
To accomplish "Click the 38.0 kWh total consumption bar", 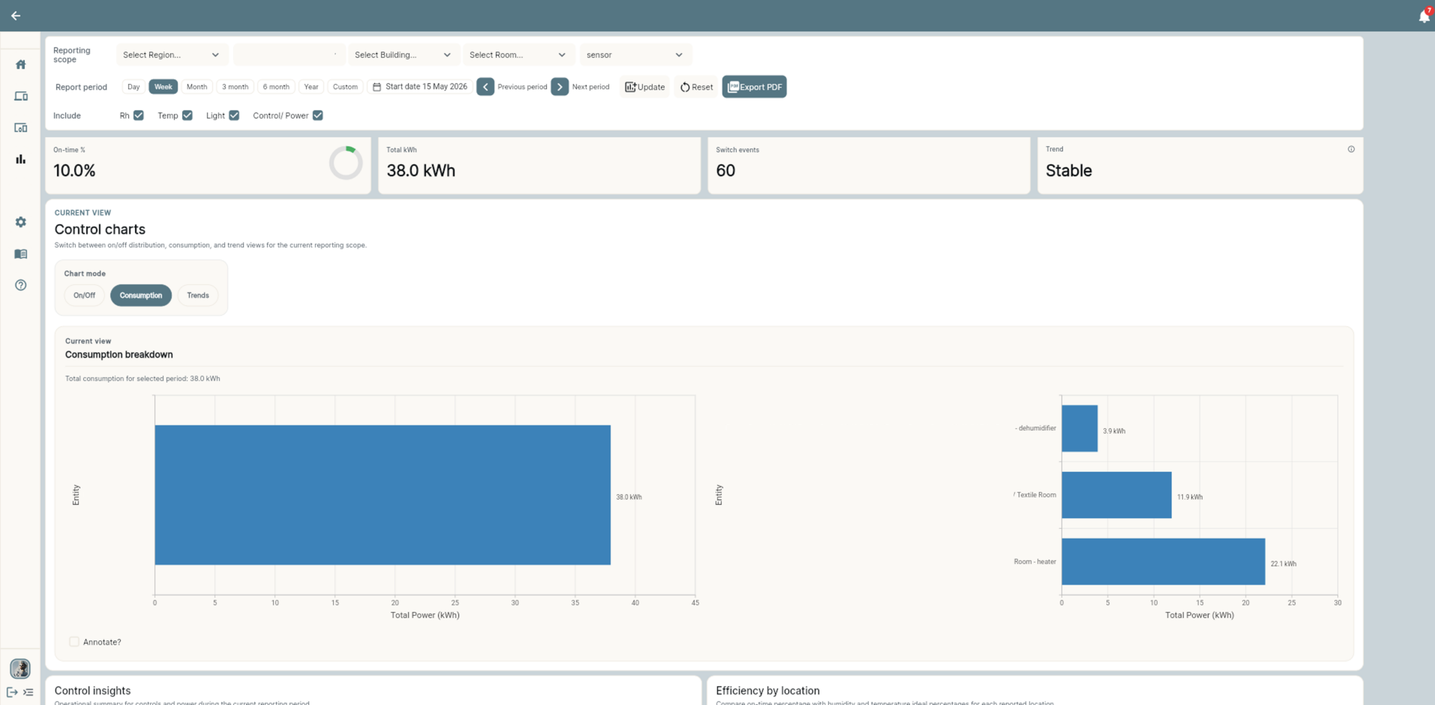I will click(382, 495).
